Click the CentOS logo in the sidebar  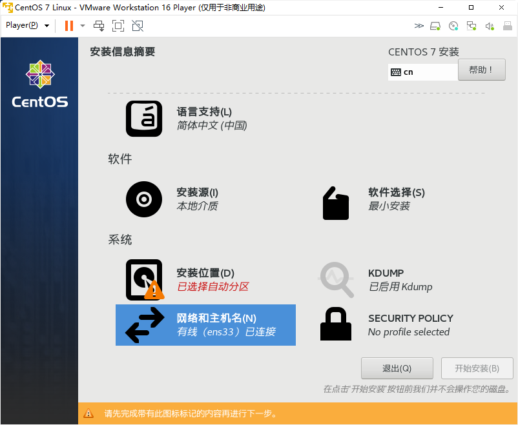coord(40,84)
